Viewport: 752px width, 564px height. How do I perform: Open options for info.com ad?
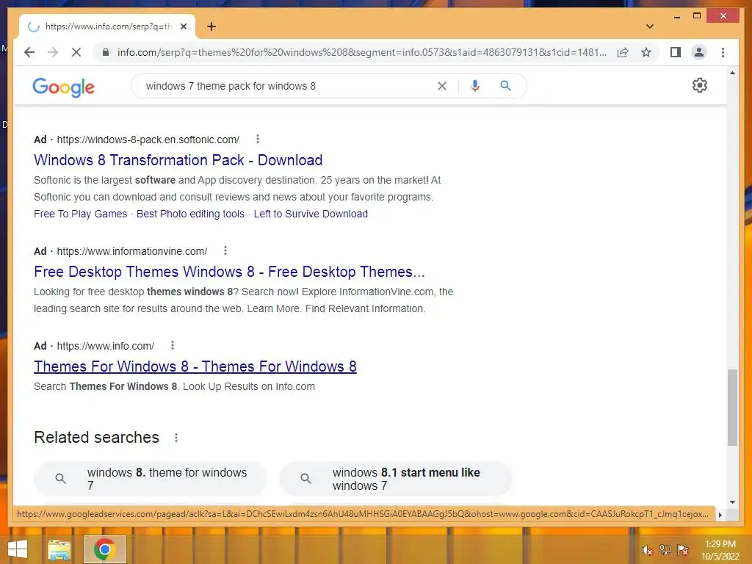(x=172, y=345)
